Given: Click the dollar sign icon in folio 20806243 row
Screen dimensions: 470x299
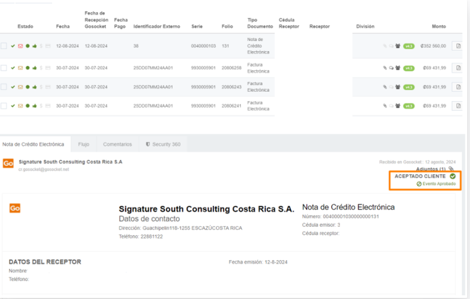Looking at the screenshot, I should [x=41, y=87].
